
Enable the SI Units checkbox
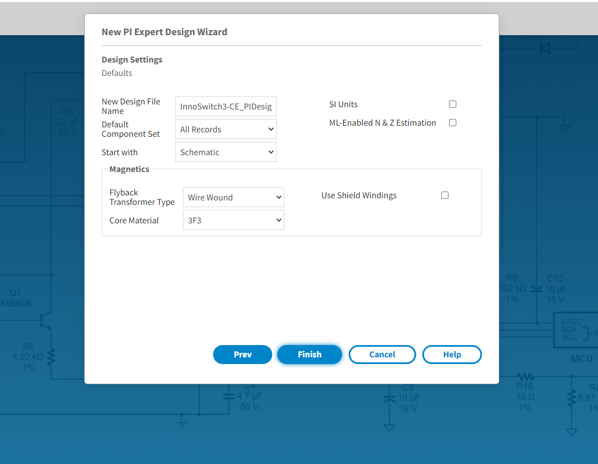coord(453,104)
